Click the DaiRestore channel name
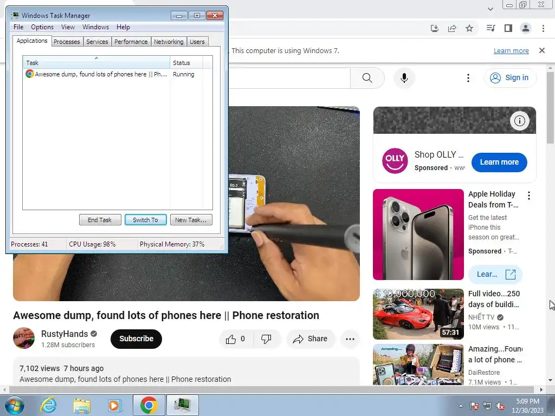Viewport: 555px width, 416px height. click(x=484, y=373)
